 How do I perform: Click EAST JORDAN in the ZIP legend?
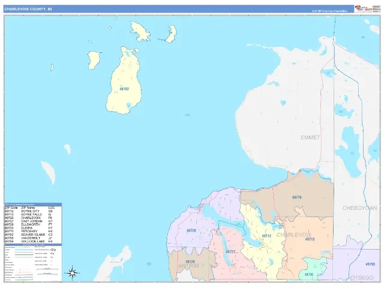32,221
